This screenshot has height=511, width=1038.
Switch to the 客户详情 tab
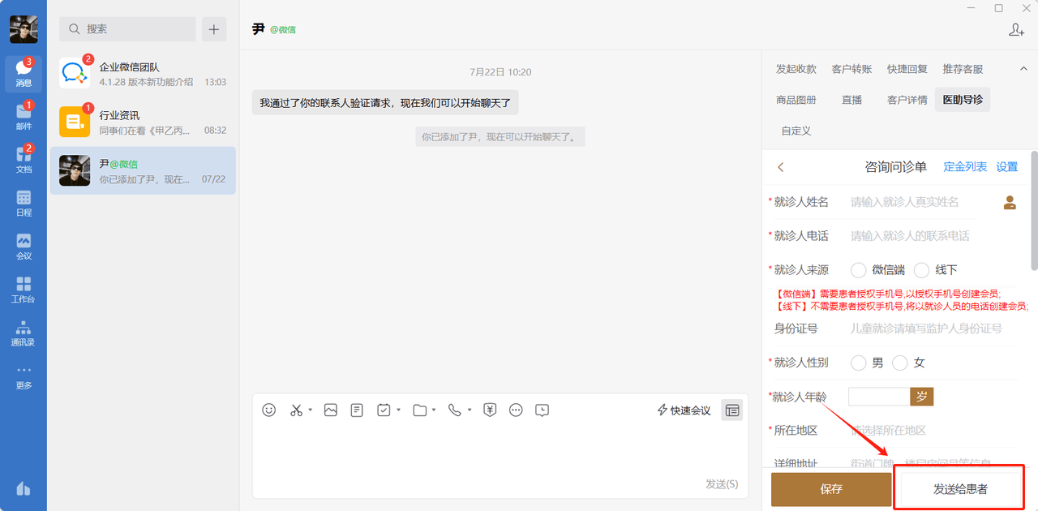pos(907,100)
